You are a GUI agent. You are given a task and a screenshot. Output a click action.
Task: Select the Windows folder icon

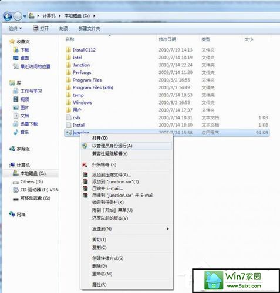click(x=69, y=102)
